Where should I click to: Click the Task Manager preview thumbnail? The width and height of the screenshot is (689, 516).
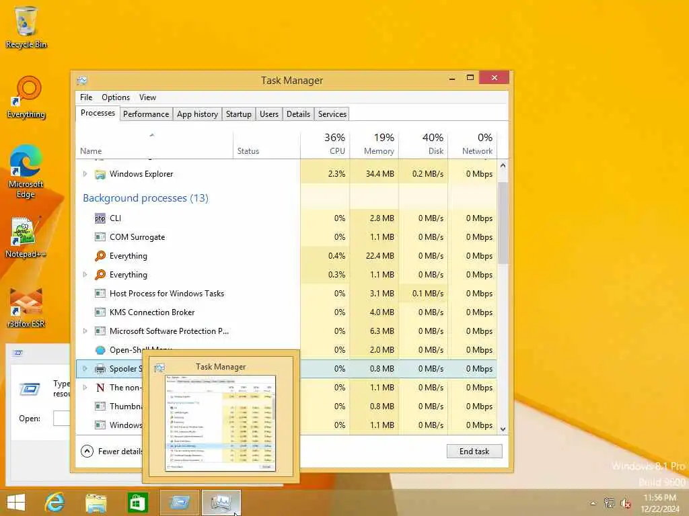pos(221,423)
